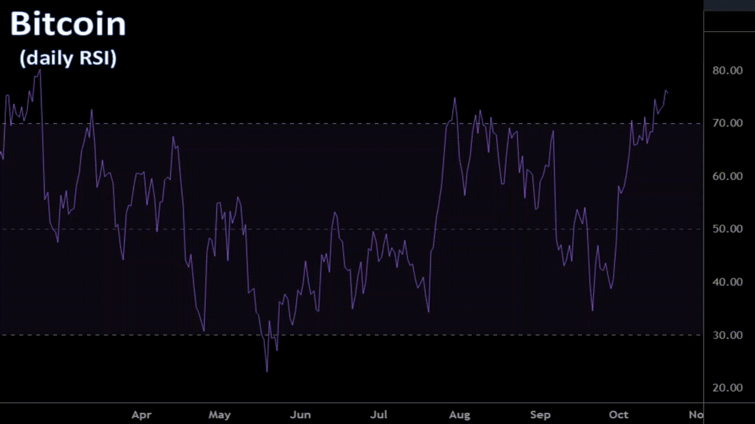
Task: Click the 80.00 price axis label
Action: 727,71
